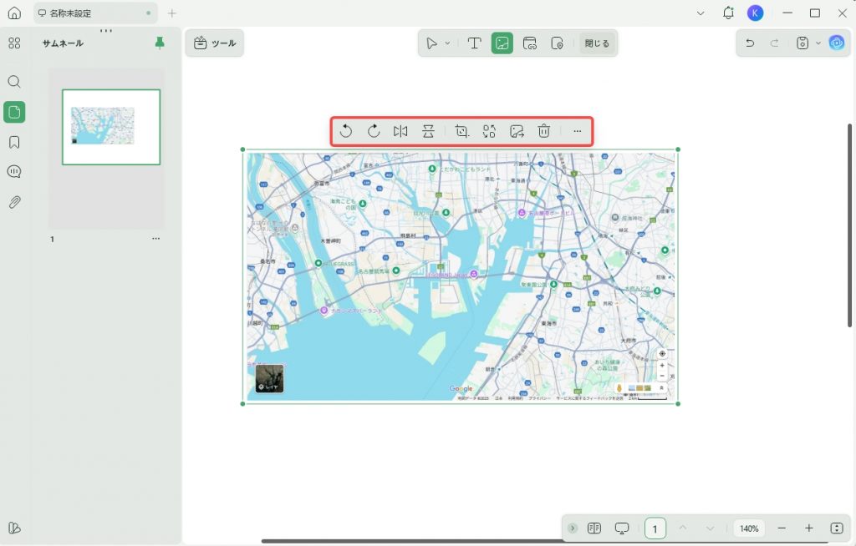856x546 pixels.
Task: Rotate image counterclockwise
Action: tap(345, 131)
